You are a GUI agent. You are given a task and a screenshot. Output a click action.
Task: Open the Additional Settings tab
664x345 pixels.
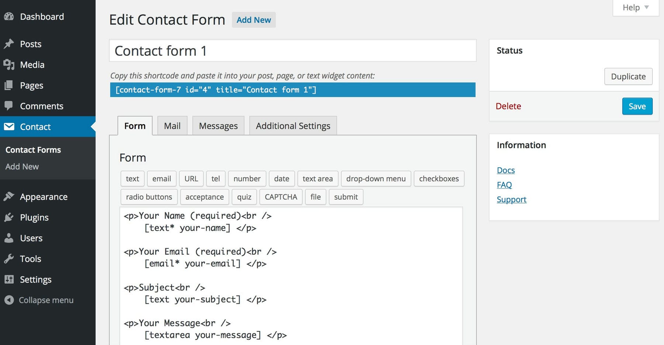coord(293,126)
